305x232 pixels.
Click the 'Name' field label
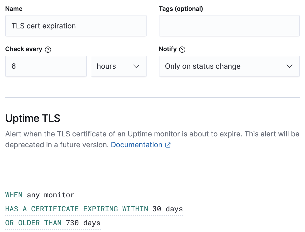(x=14, y=9)
